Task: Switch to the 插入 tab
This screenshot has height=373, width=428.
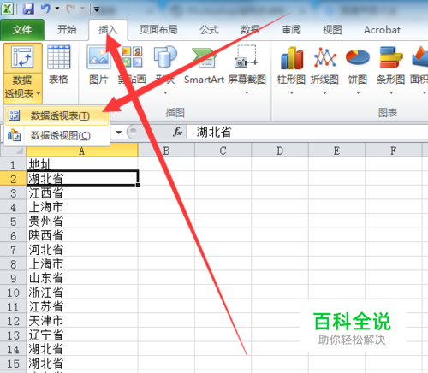Action: [108, 30]
